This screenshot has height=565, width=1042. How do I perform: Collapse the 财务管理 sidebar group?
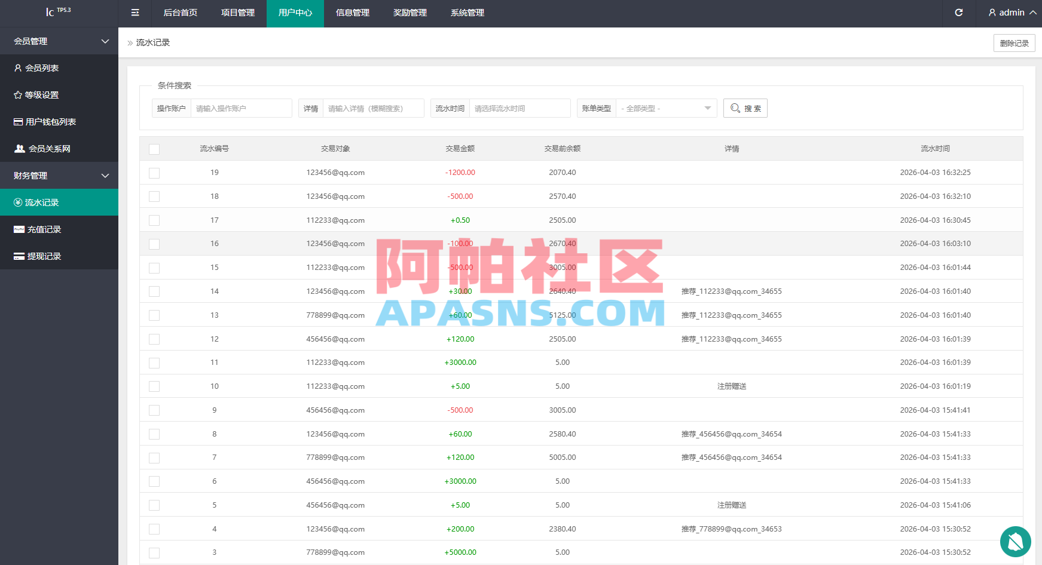coord(59,176)
